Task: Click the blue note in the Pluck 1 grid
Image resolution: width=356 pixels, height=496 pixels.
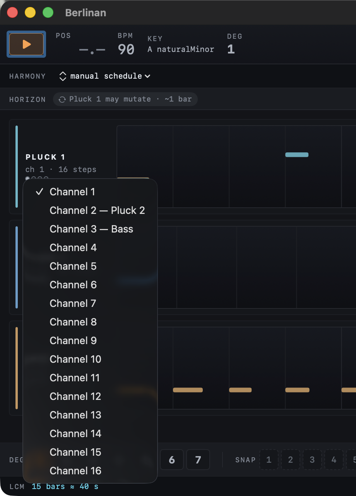Action: [x=297, y=155]
